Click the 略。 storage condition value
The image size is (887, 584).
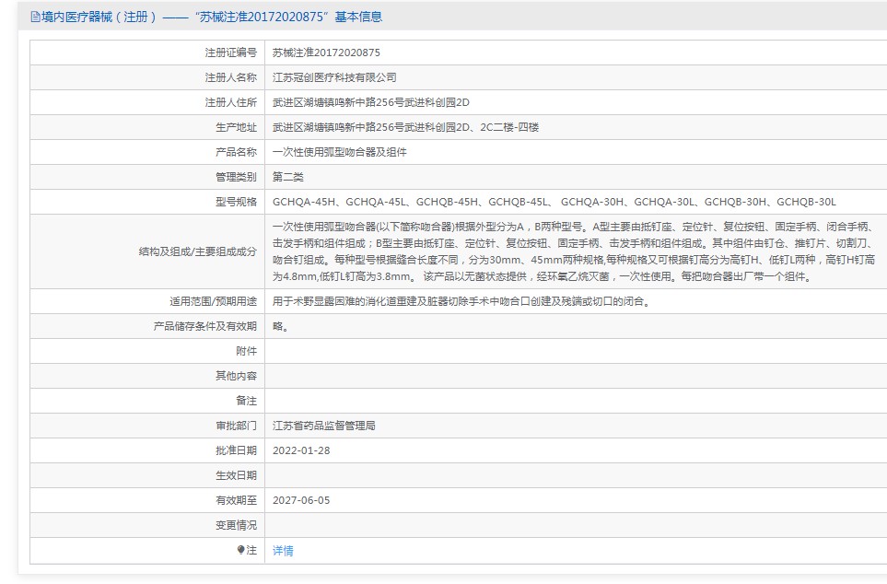[280, 326]
